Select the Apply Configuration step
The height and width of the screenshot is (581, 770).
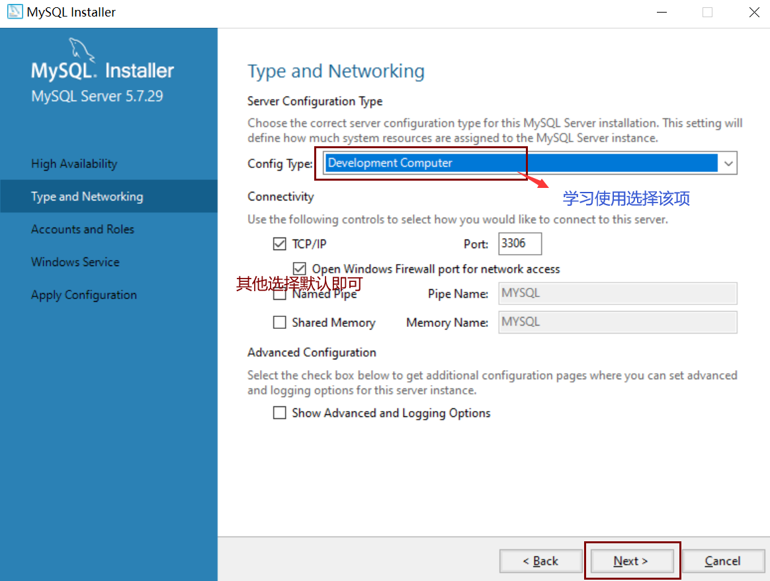(x=83, y=294)
